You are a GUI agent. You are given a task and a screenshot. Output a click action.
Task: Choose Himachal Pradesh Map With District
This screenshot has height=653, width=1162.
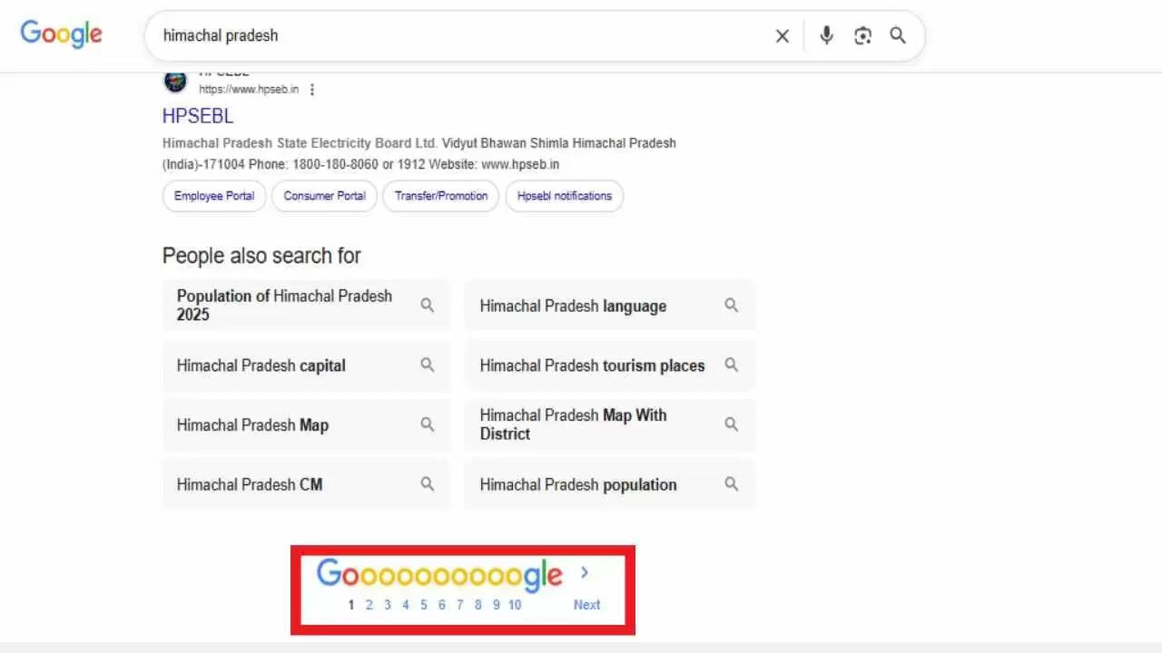pyautogui.click(x=573, y=424)
